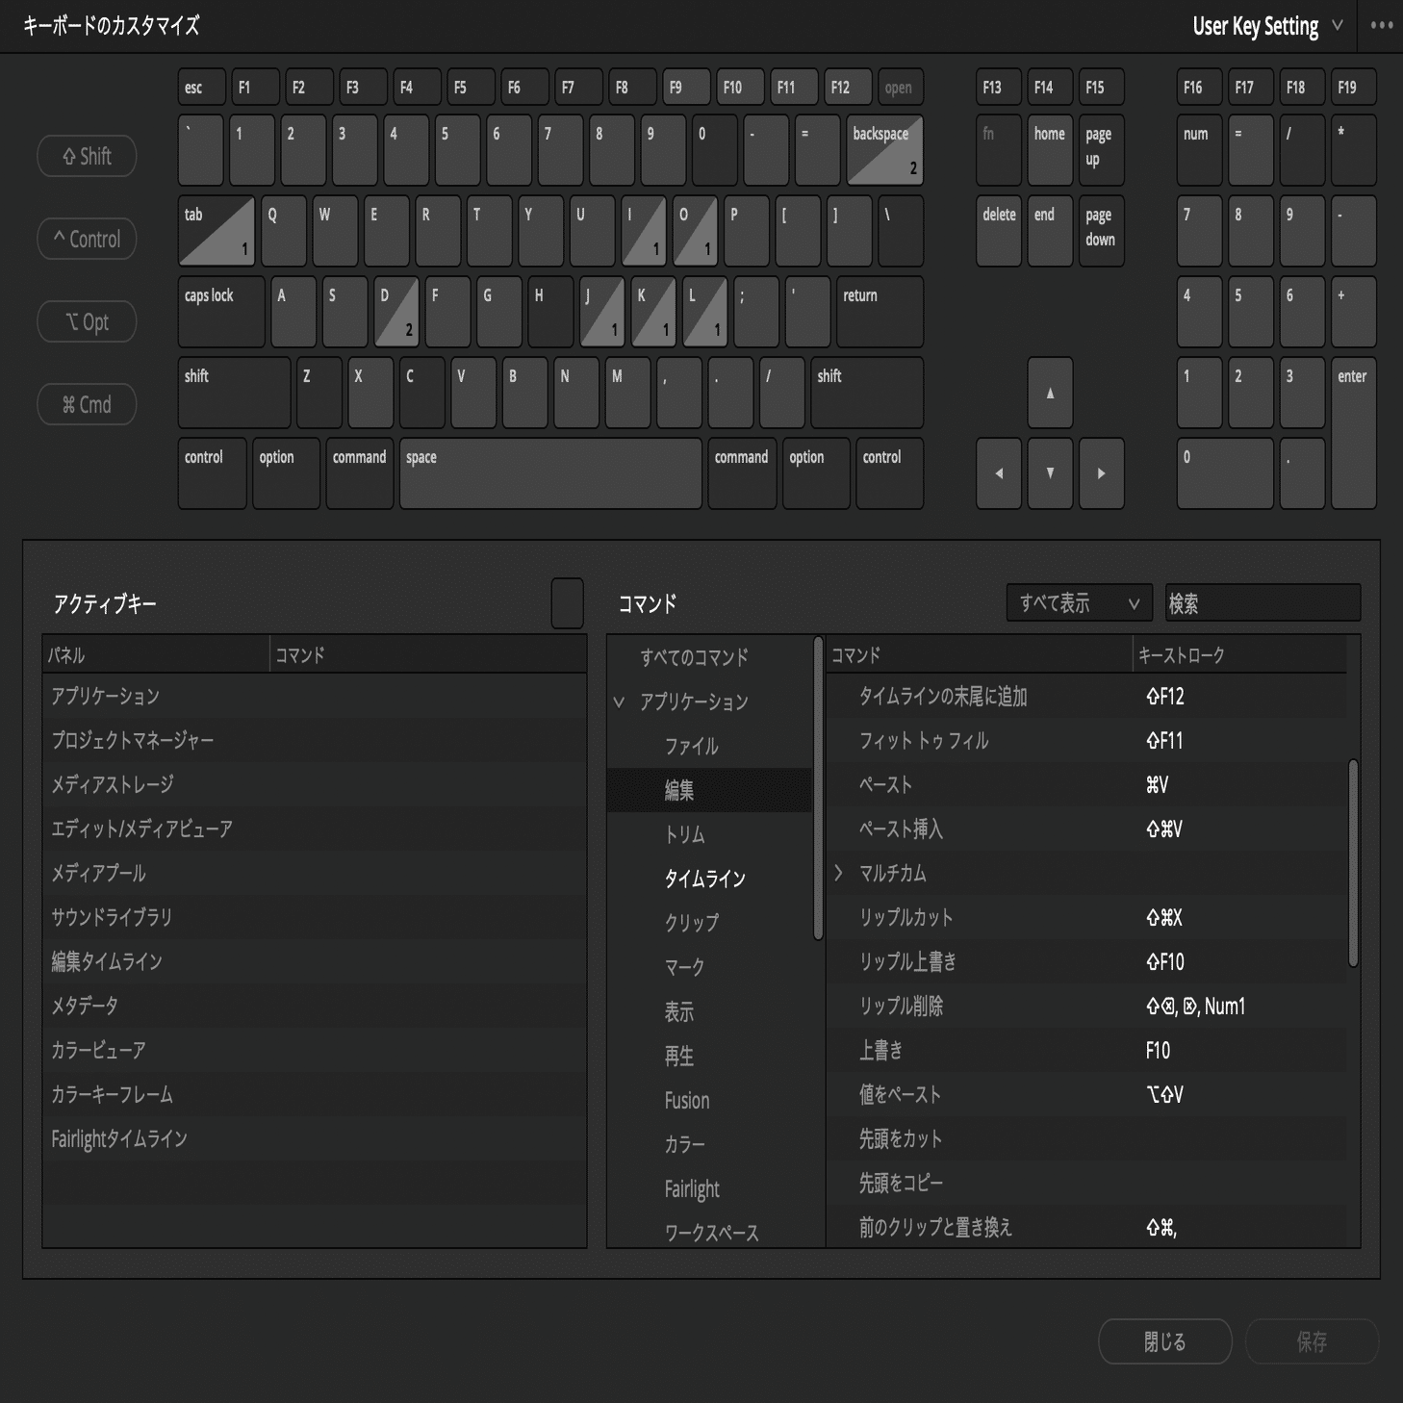The width and height of the screenshot is (1403, 1403).
Task: Click the open key beside F12
Action: point(899,87)
